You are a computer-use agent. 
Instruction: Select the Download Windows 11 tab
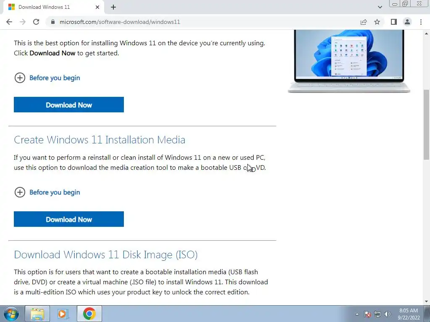tap(53, 7)
